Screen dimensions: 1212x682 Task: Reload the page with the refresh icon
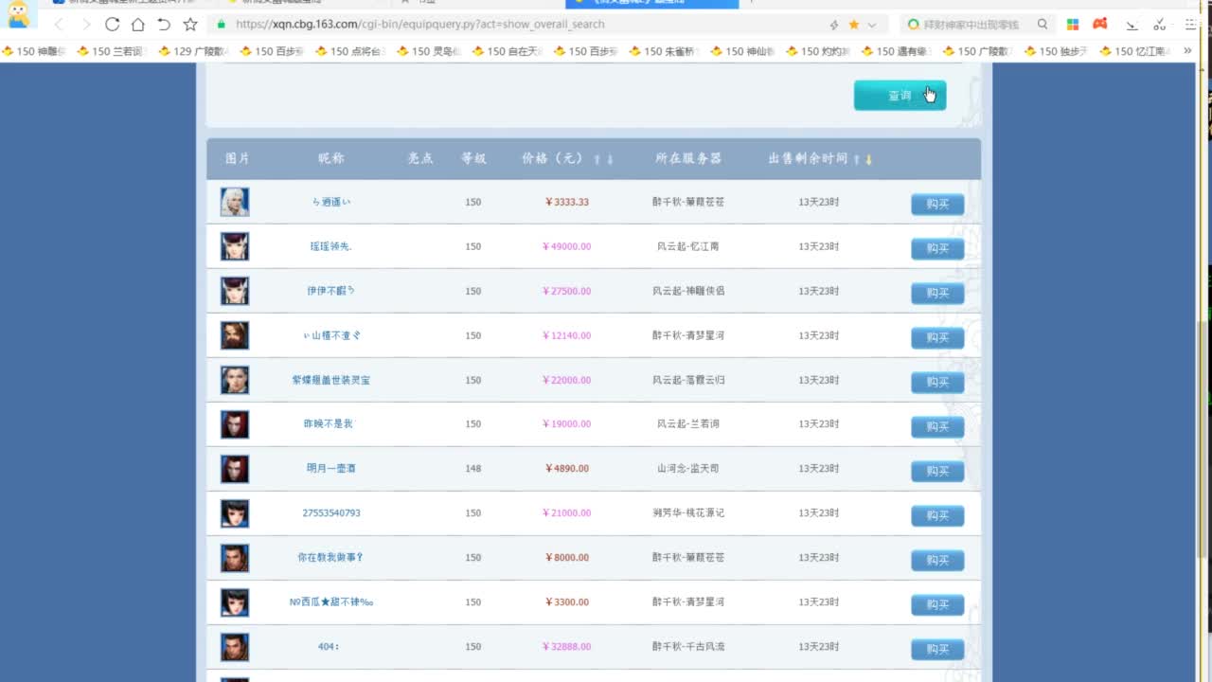click(112, 25)
